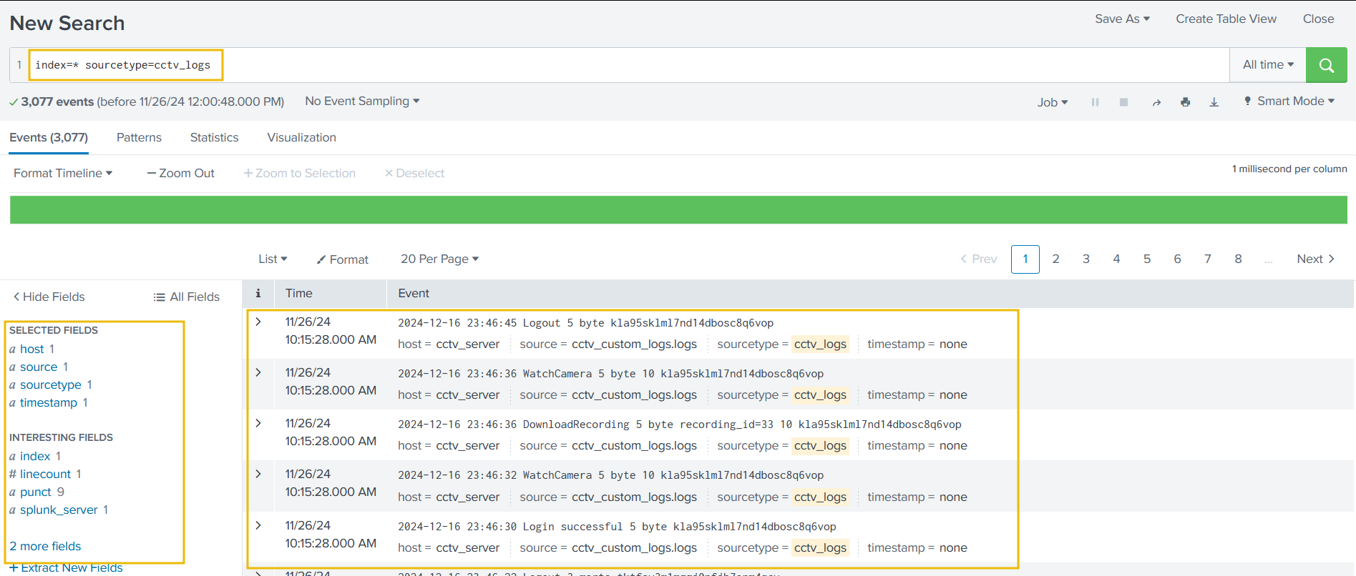Screen dimensions: 1356x576
Task: Open the 20 Per Page dropdown
Action: coord(439,259)
